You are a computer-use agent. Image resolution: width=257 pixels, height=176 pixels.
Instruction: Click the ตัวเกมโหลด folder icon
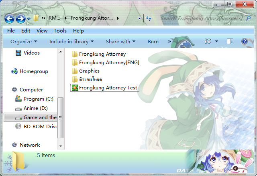point(75,79)
